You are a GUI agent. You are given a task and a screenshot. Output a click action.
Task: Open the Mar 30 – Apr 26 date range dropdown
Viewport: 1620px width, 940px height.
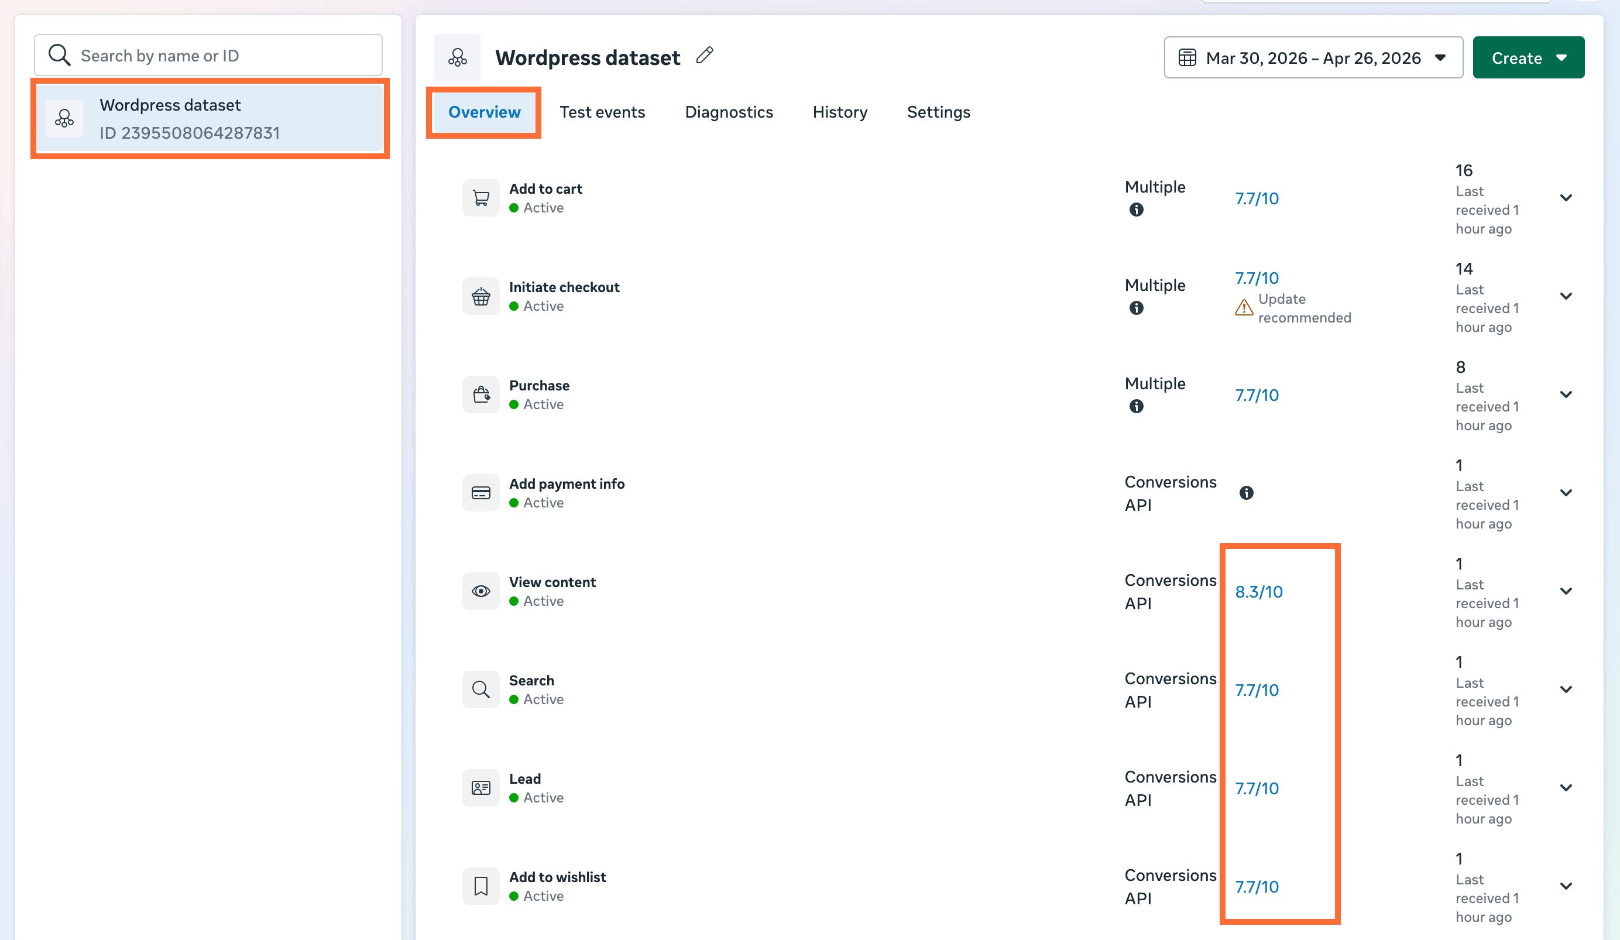tap(1313, 58)
